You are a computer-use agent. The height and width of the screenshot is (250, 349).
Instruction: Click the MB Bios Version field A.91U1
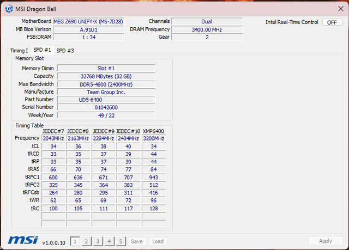coord(88,29)
